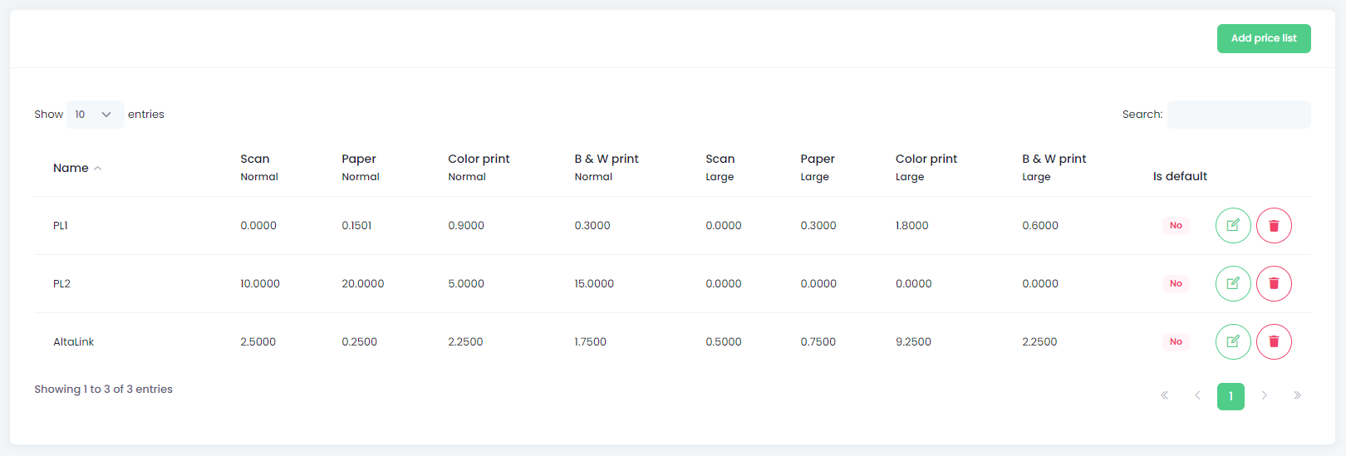Go to the next page chevron
Viewport: 1346px width, 456px height.
pyautogui.click(x=1264, y=395)
